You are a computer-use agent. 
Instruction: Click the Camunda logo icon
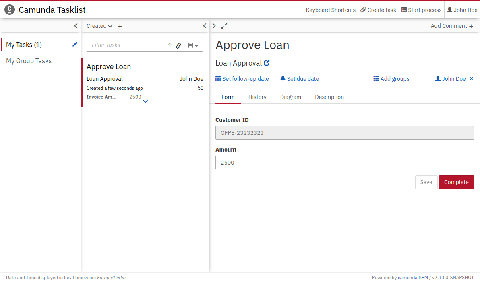tap(10, 10)
